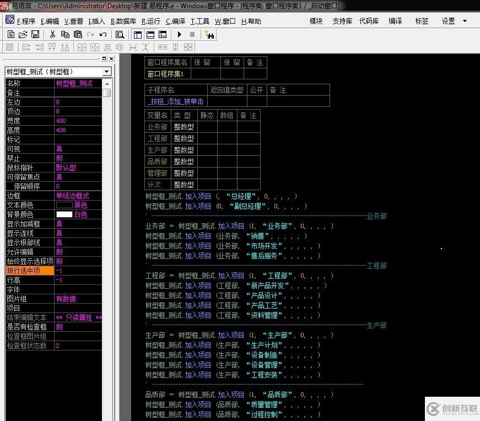The height and width of the screenshot is (421, 480).
Task: Close the property panel with its X button
Action: pyautogui.click(x=111, y=58)
